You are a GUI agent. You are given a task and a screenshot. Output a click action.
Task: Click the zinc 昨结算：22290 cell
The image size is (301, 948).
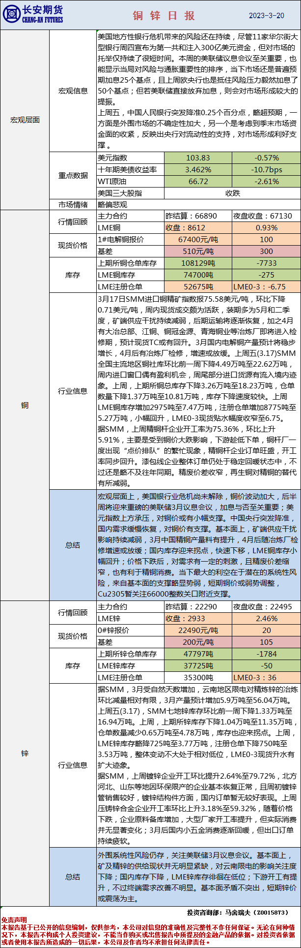click(198, 607)
